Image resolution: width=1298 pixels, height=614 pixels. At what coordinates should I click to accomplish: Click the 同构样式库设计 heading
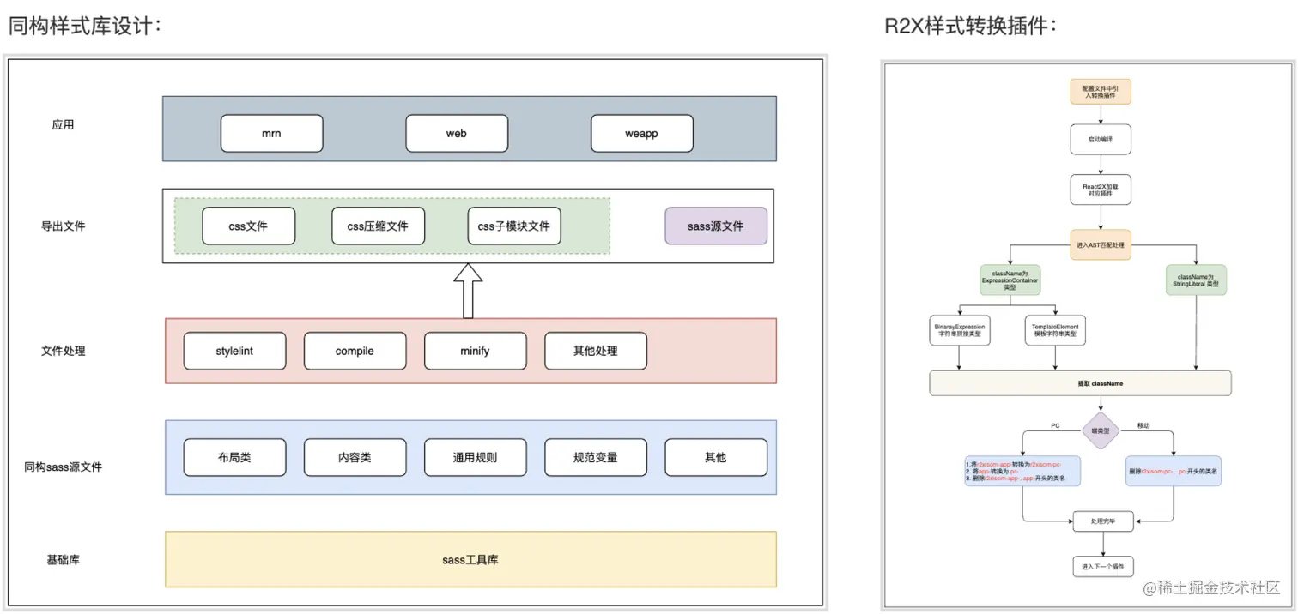(85, 27)
